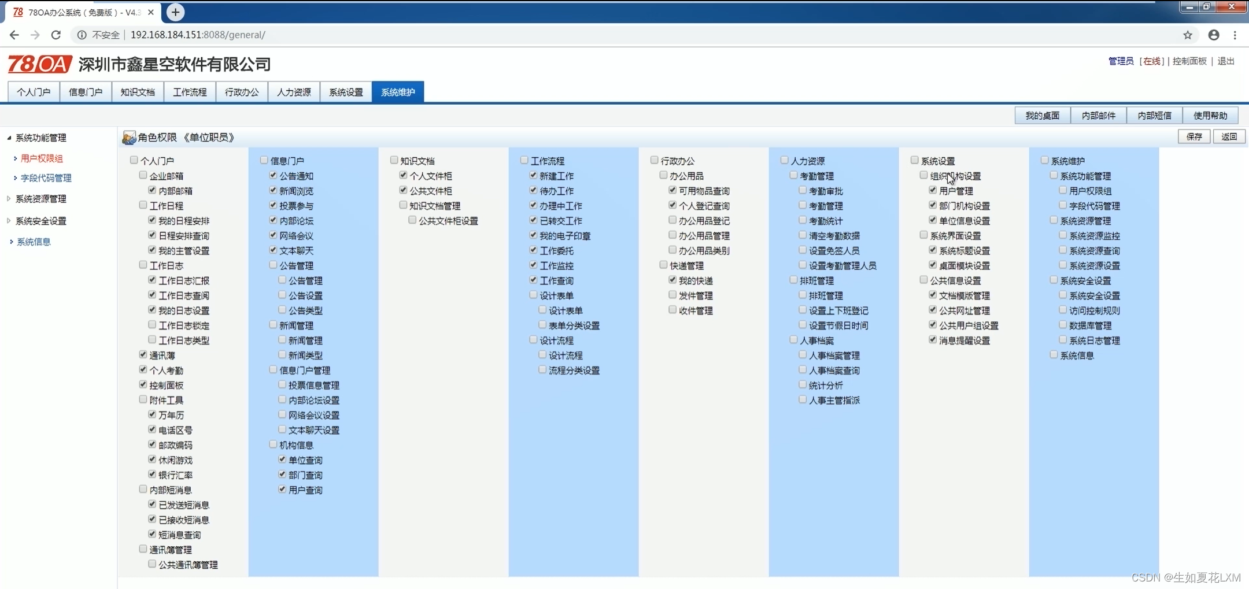The height and width of the screenshot is (589, 1249).
Task: Click the role permission icon beside 角色权限
Action: click(x=129, y=138)
